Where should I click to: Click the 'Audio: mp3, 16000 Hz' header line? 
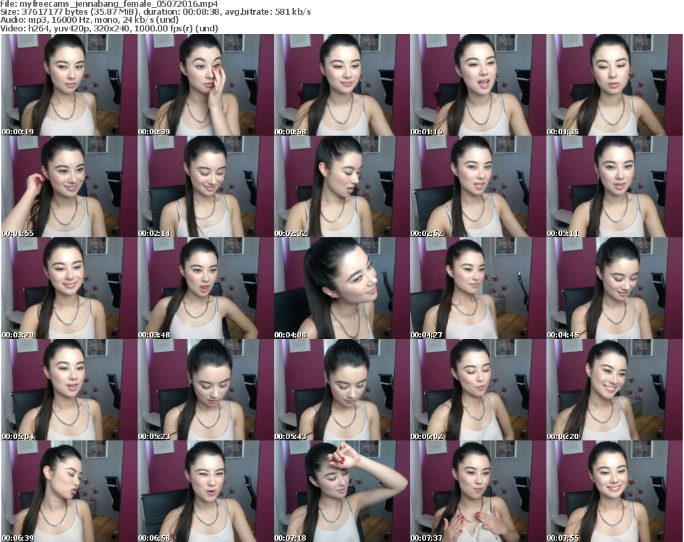pyautogui.click(x=90, y=20)
